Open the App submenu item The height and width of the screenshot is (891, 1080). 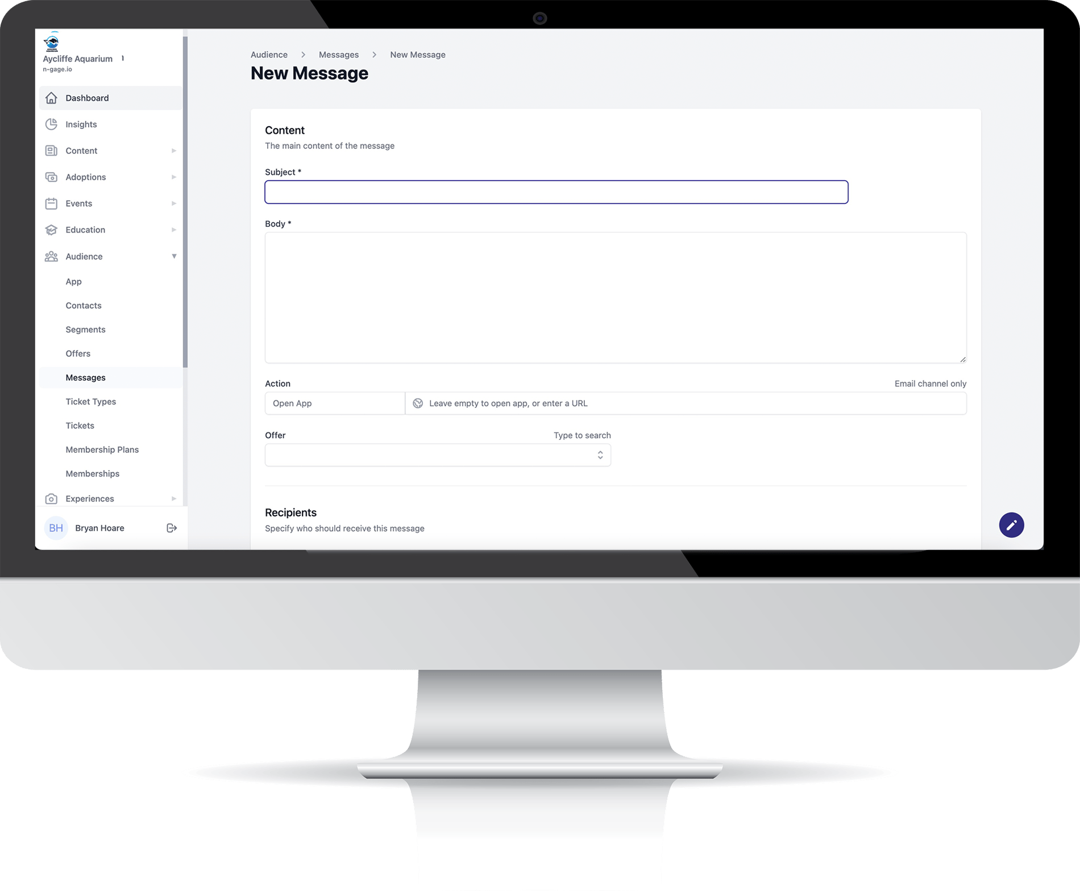click(73, 281)
